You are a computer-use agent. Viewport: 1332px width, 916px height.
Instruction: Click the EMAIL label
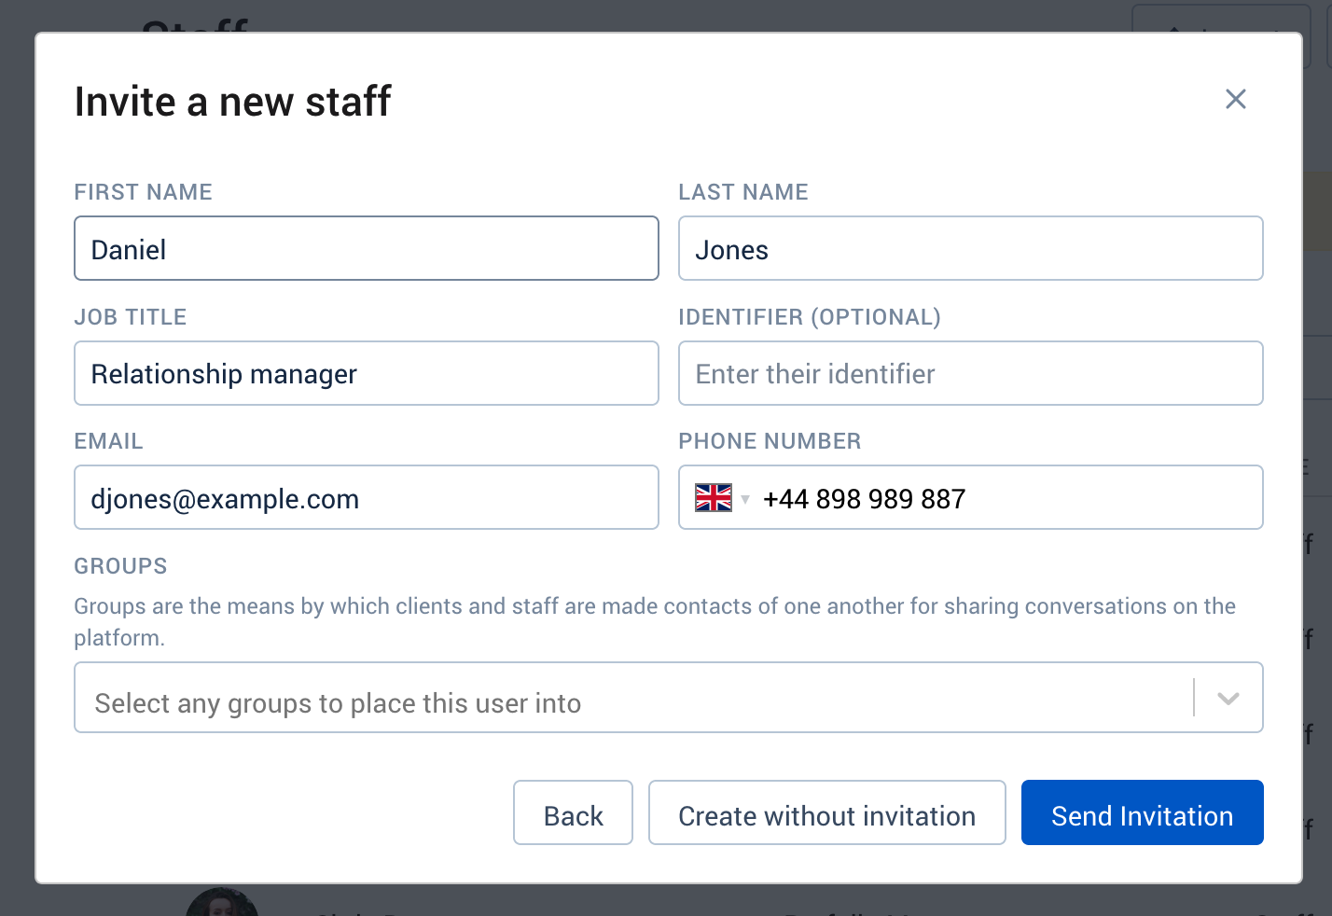tap(108, 441)
